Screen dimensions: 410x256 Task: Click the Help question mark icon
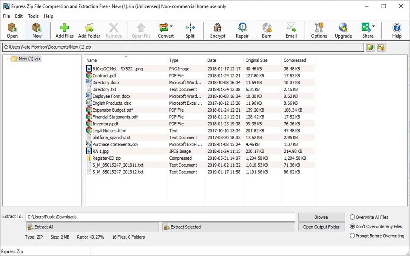point(397,30)
